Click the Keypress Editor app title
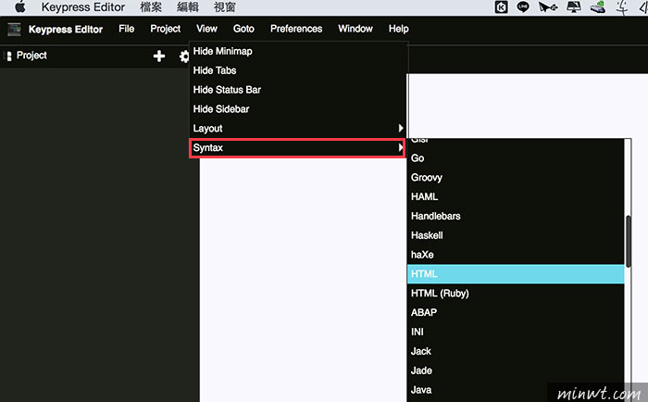The height and width of the screenshot is (402, 648). (66, 30)
